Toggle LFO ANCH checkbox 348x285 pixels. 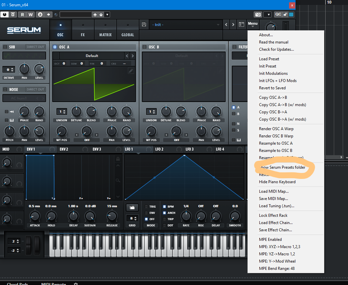pyautogui.click(x=164, y=213)
